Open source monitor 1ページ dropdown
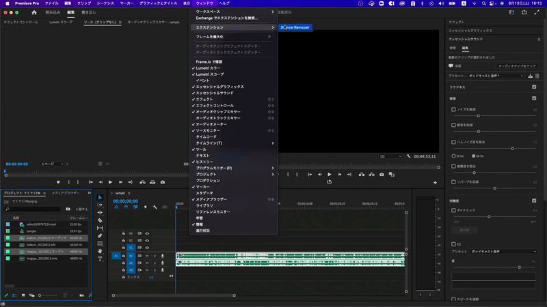This screenshot has width=547, height=307. [53, 164]
